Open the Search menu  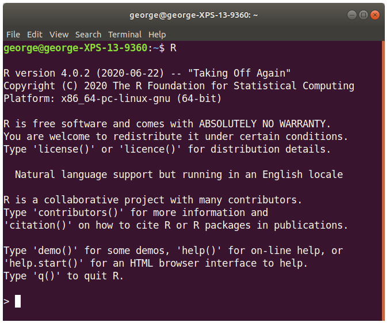[88, 35]
